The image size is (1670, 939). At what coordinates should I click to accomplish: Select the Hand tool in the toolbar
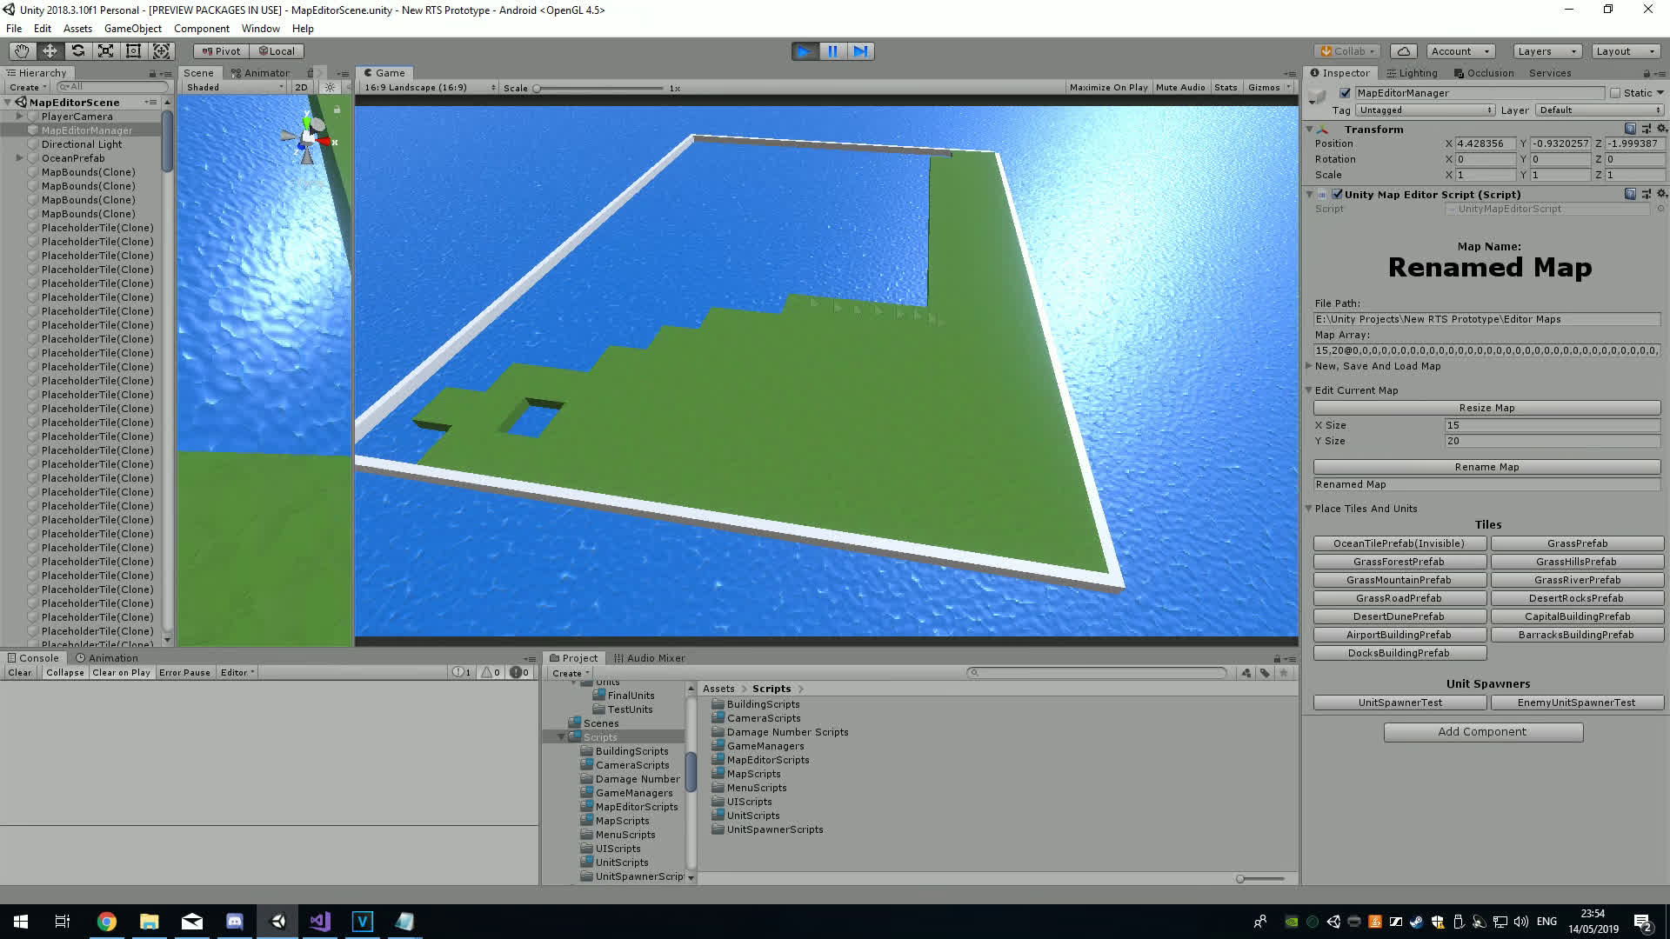[22, 51]
